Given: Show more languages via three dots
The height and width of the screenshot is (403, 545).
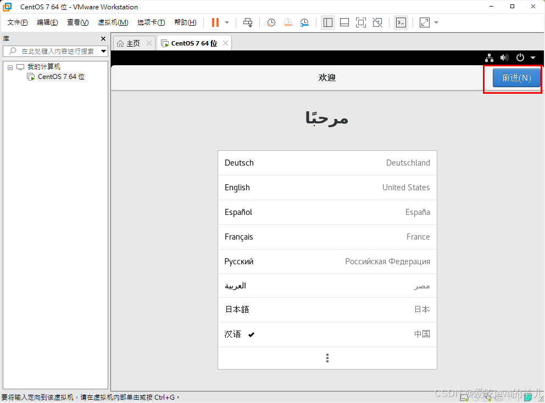Looking at the screenshot, I should point(327,358).
